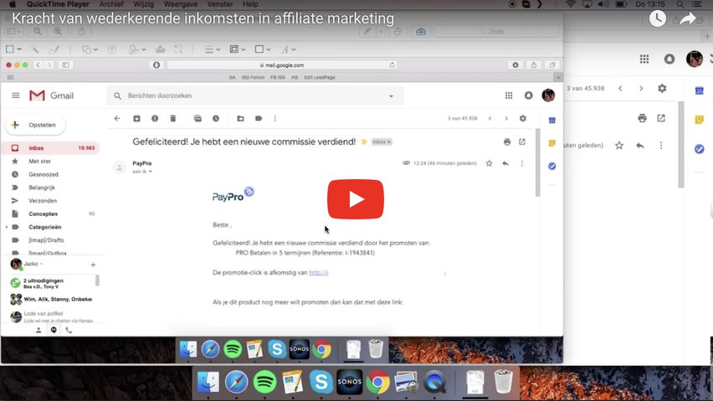Screen dimensions: 713x401
Task: Go to newer message arrow
Action: point(490,119)
